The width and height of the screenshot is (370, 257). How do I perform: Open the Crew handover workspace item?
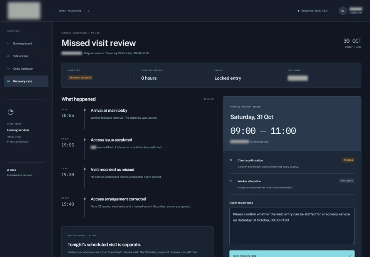(26, 69)
